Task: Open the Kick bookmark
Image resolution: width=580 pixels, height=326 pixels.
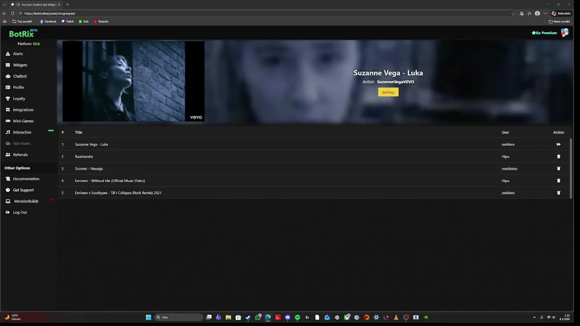Action: (83, 21)
